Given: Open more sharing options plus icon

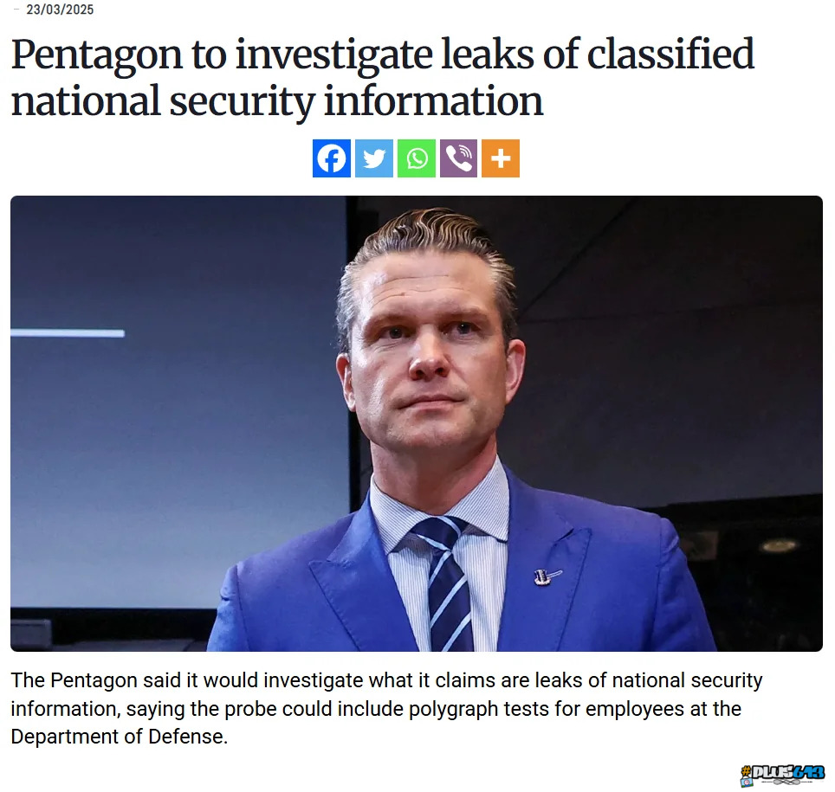Looking at the screenshot, I should click(501, 158).
